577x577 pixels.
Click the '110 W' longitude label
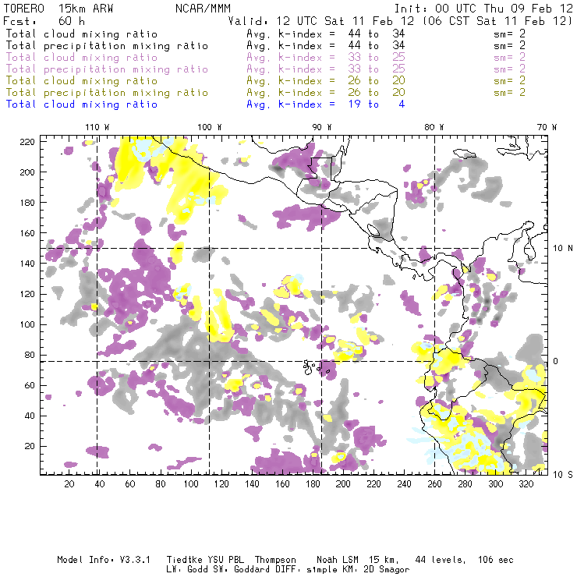click(97, 127)
